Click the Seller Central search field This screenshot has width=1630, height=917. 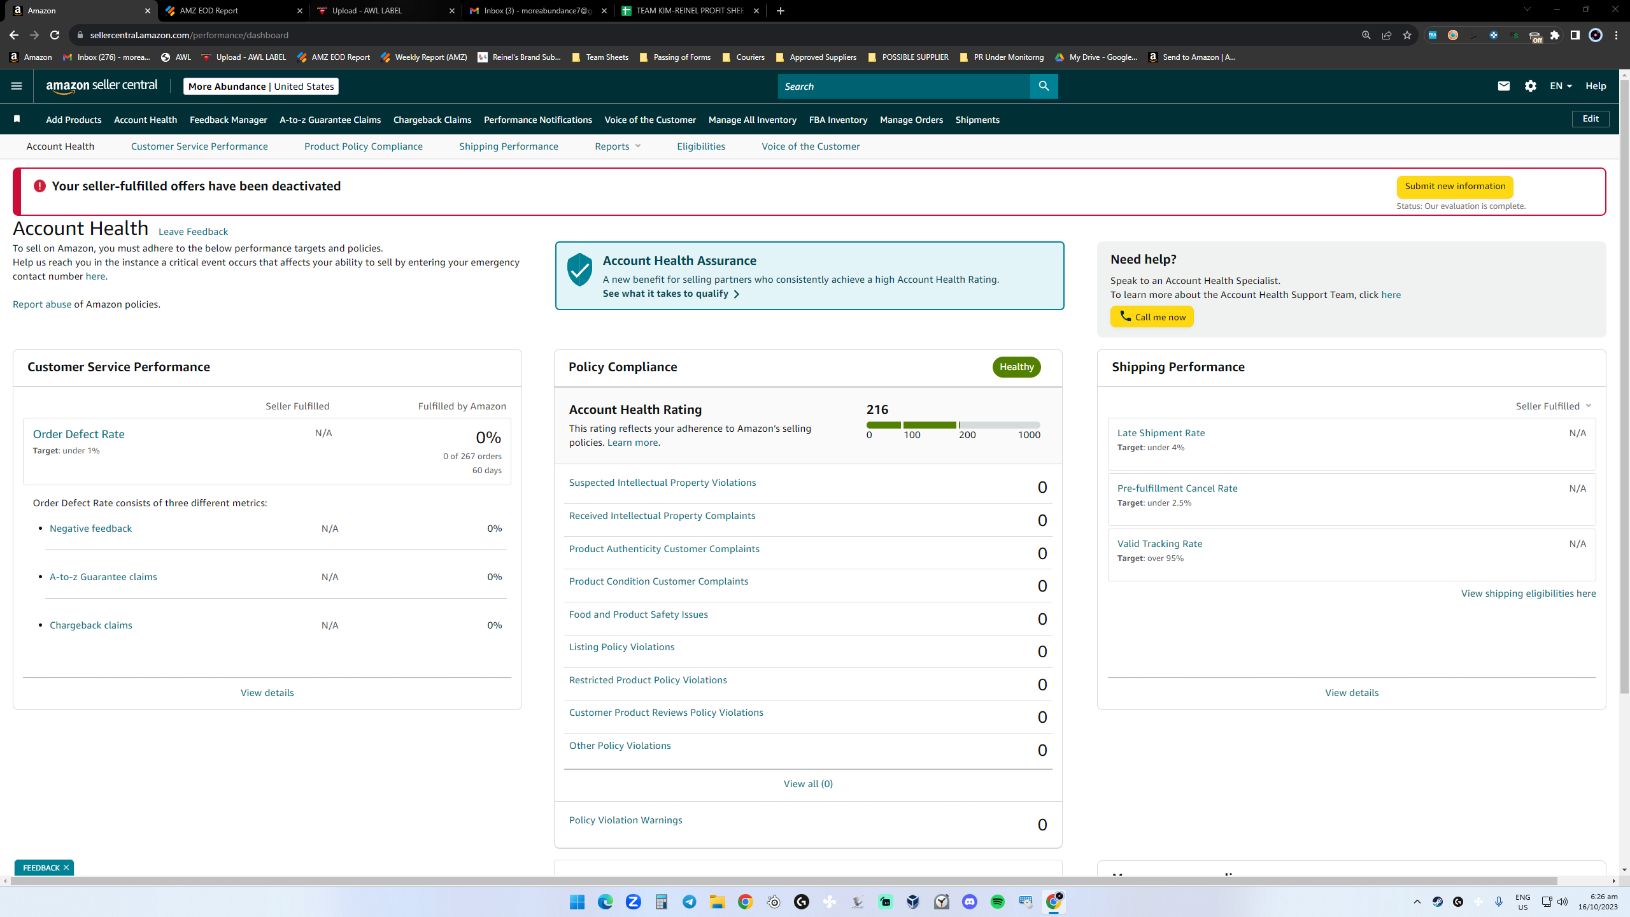point(904,86)
